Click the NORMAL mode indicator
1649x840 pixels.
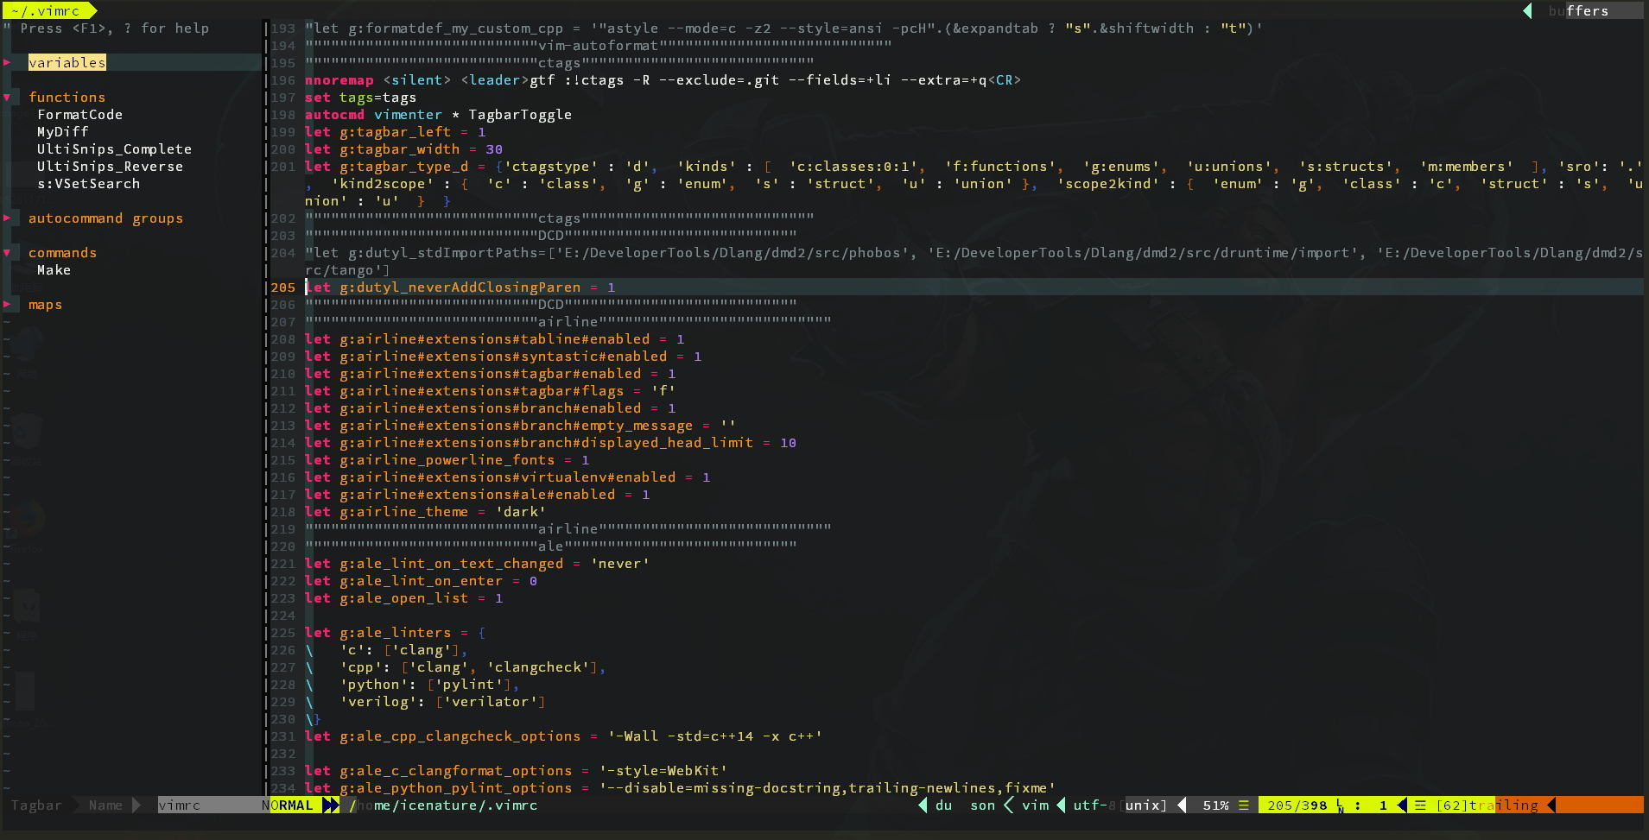point(289,805)
